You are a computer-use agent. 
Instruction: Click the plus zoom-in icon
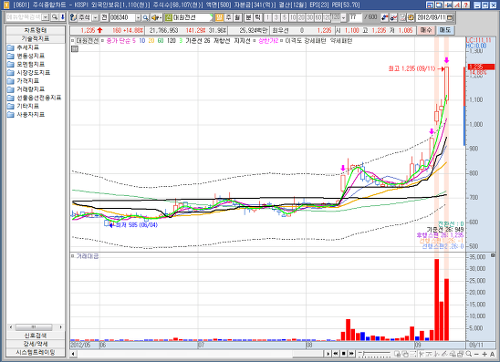(x=484, y=354)
